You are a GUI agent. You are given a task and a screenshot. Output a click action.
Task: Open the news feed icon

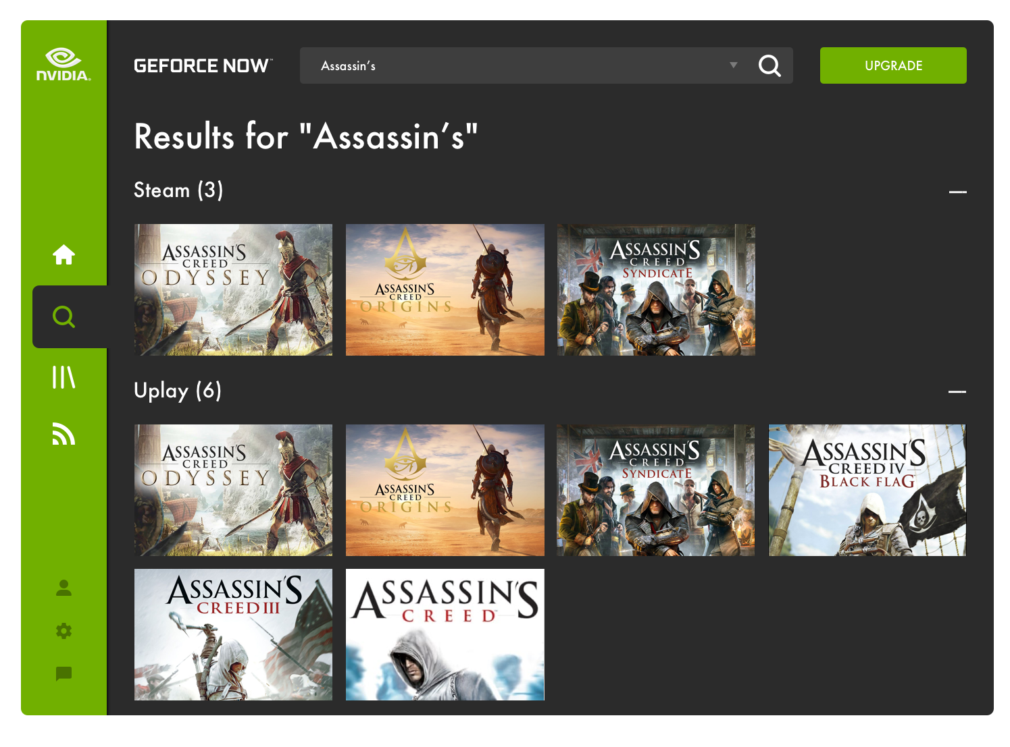pos(64,434)
